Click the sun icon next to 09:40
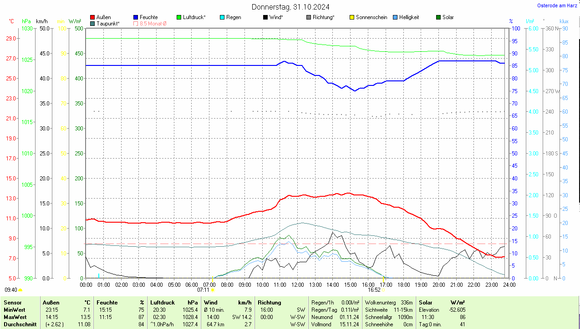 (x=20, y=289)
